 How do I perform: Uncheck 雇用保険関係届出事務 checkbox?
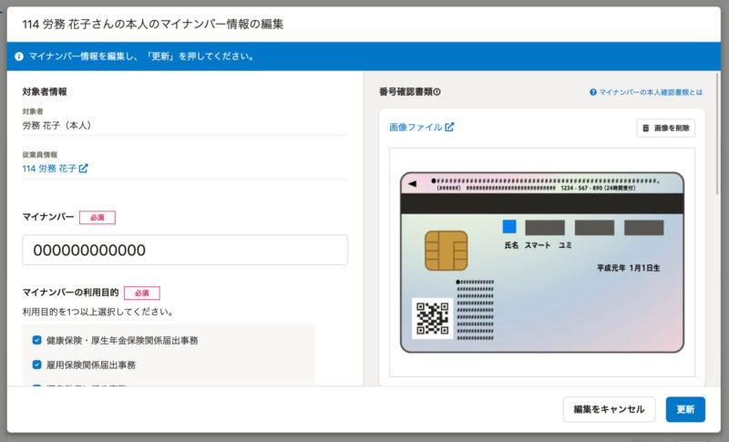click(37, 365)
